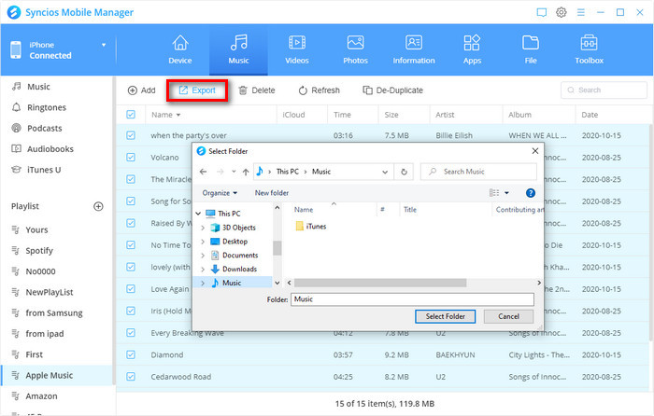Open the settings gear icon

point(562,12)
